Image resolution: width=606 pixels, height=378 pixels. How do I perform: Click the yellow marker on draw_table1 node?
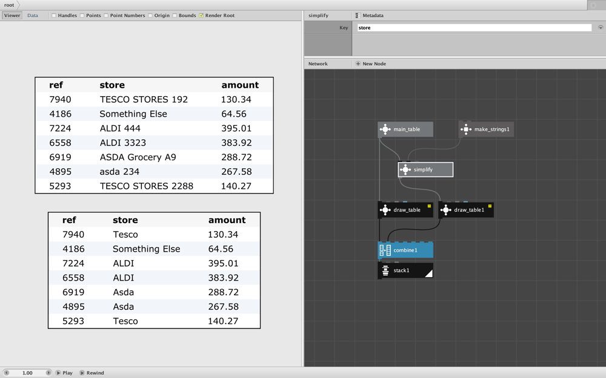490,206
